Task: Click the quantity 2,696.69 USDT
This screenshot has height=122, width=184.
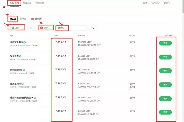Action: (84, 111)
